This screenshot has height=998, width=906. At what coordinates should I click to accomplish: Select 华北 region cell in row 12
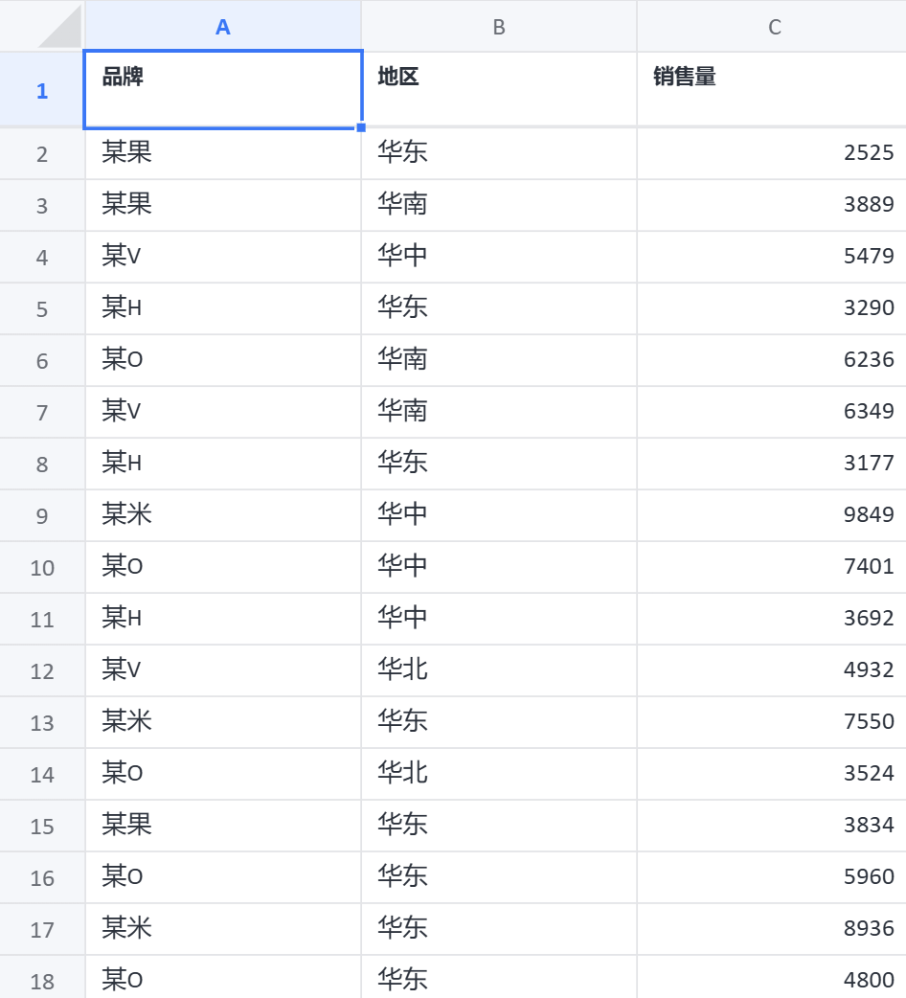pyautogui.click(x=499, y=670)
